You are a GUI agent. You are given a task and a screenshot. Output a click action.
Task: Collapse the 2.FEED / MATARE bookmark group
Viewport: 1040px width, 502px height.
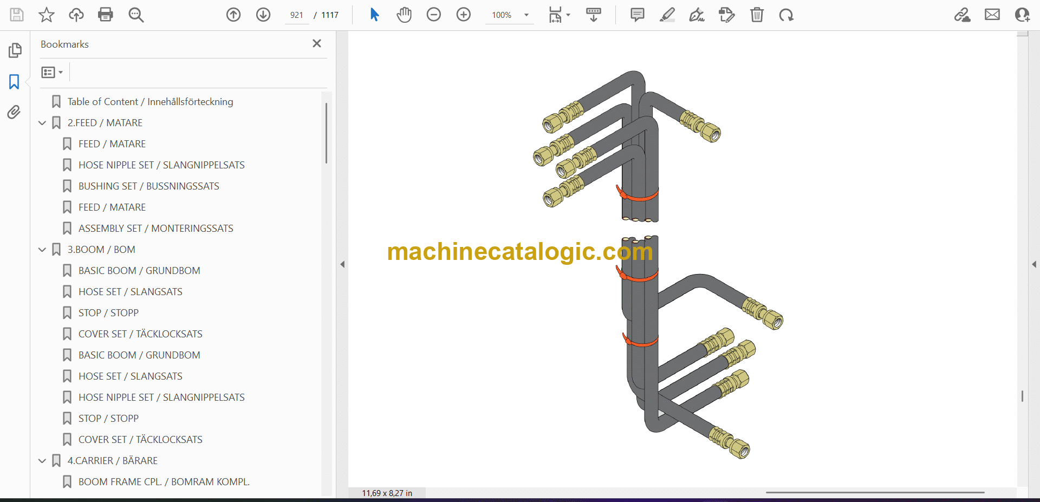click(42, 123)
